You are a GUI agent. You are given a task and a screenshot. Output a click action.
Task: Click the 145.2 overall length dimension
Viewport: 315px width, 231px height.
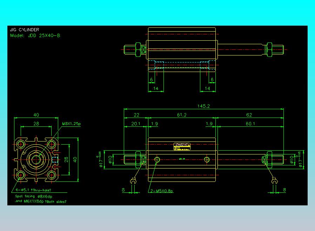pos(203,106)
